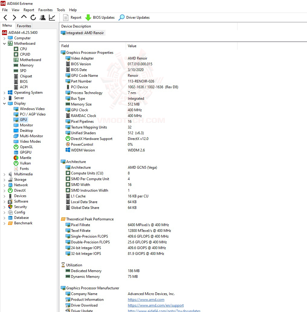Open the https://www.amd.com link

(146, 300)
